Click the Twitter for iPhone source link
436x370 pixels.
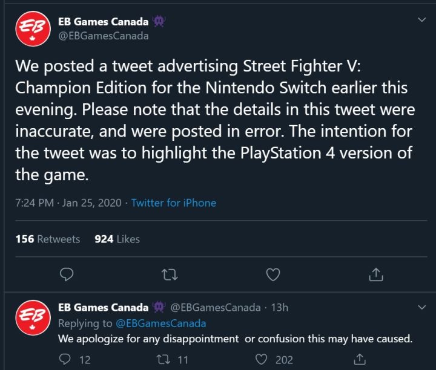(x=174, y=203)
